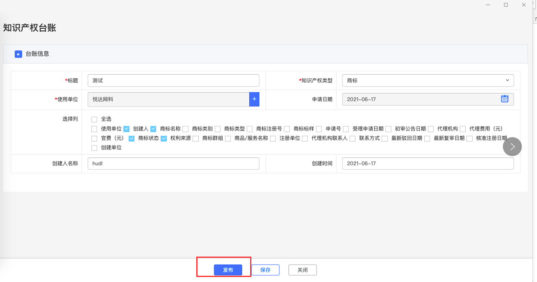Enable the 使用单位 column checkbox
Viewport: 537px width, 282px height.
pyautogui.click(x=94, y=129)
